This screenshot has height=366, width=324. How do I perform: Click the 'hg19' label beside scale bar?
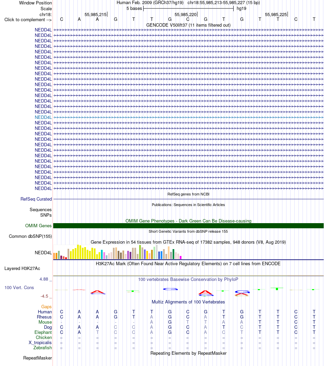pyautogui.click(x=241, y=9)
